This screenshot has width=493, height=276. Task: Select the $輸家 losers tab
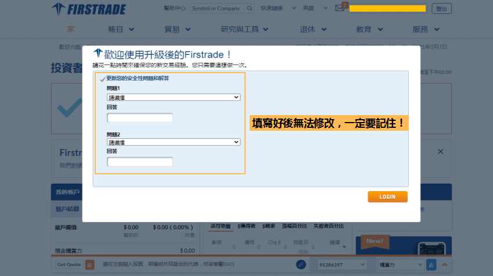coord(268,226)
